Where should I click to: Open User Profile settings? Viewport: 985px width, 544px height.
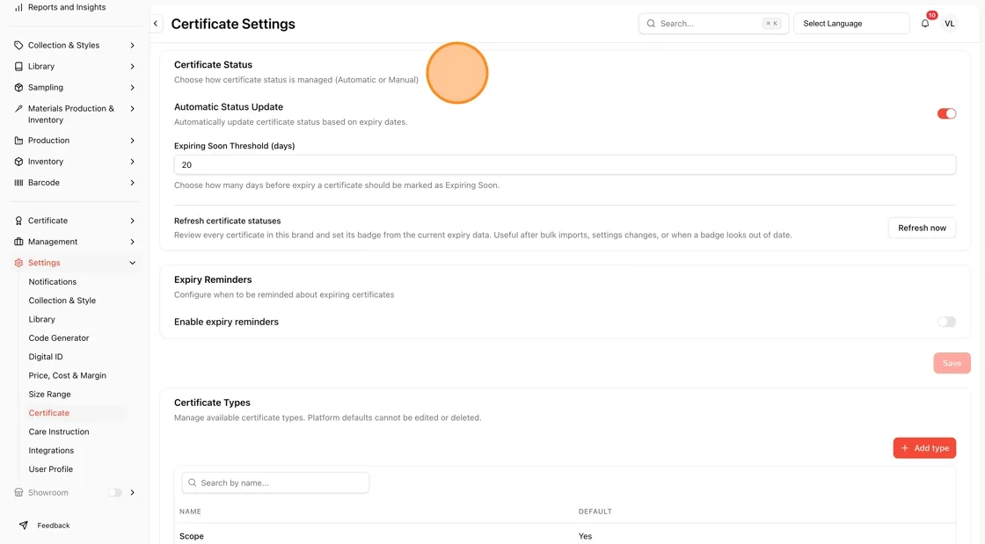click(50, 469)
